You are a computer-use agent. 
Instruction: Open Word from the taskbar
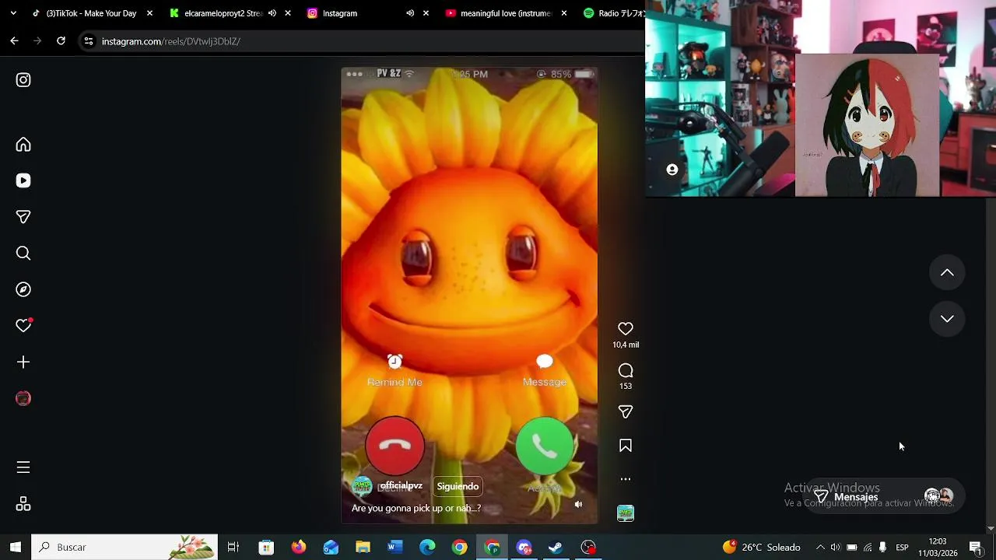(395, 547)
